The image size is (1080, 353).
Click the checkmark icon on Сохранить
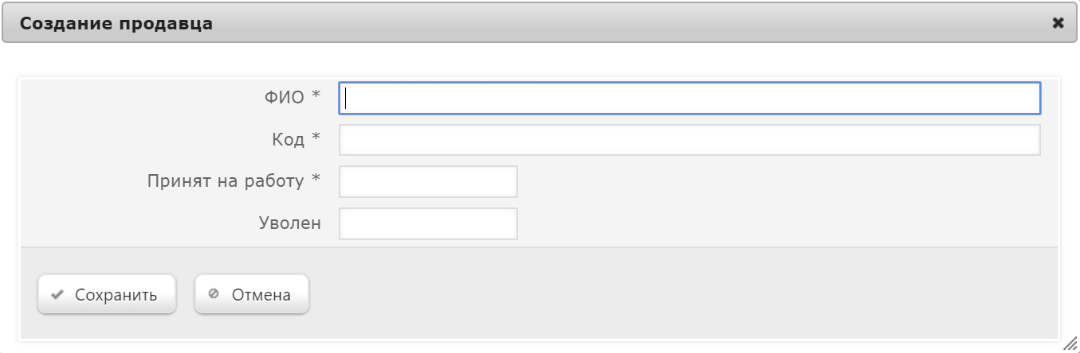(57, 295)
